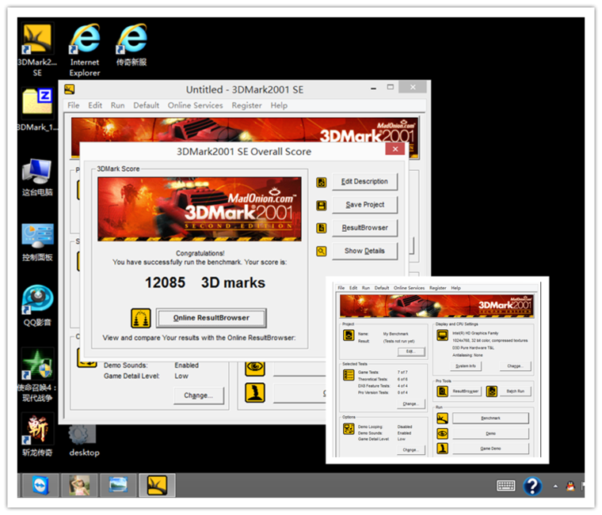Select the 使命召唤4 现代战争 game shortcut

pos(37,375)
